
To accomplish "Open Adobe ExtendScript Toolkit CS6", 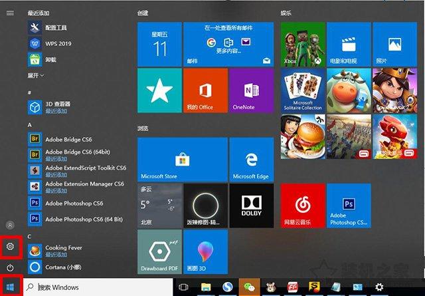I will coord(77,171).
